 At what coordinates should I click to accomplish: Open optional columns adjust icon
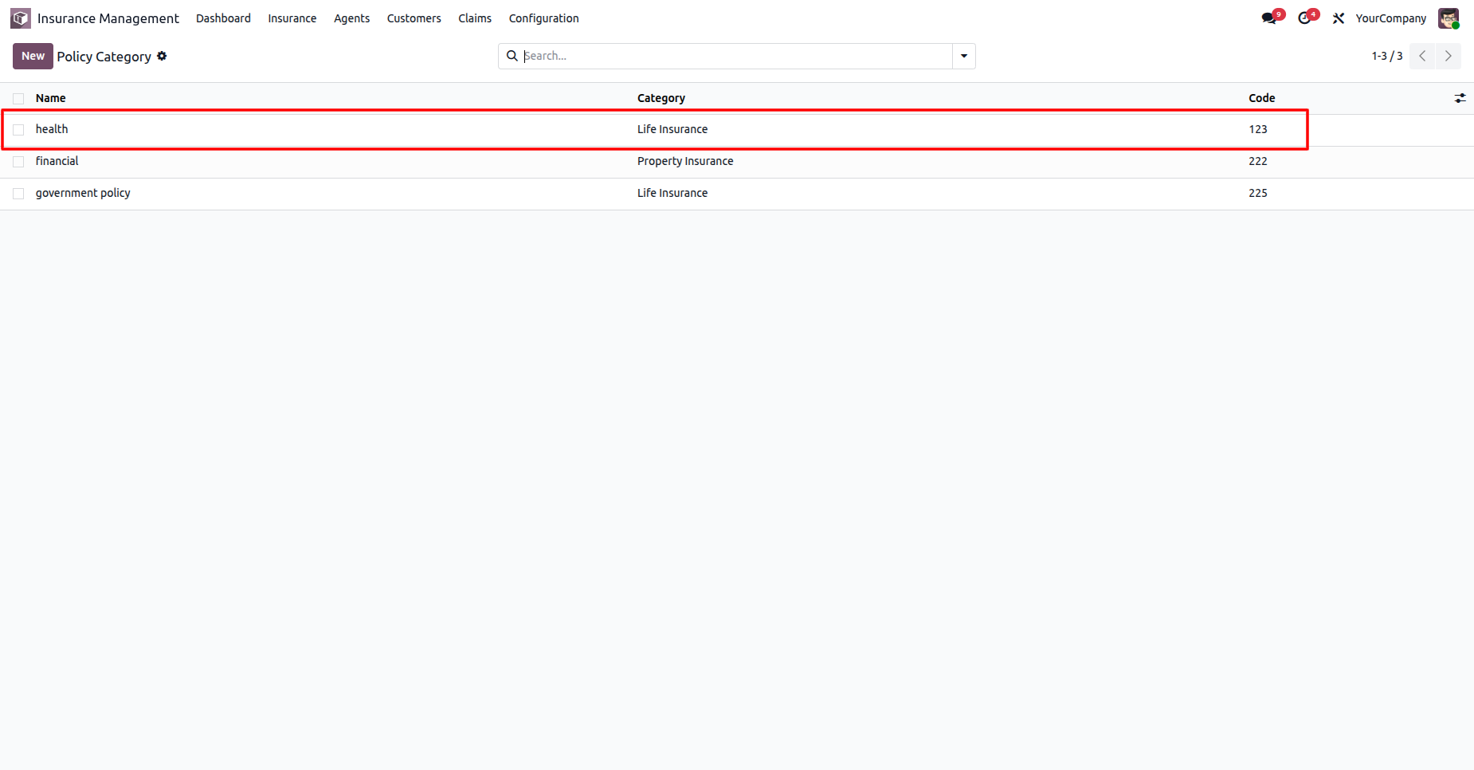pos(1460,98)
